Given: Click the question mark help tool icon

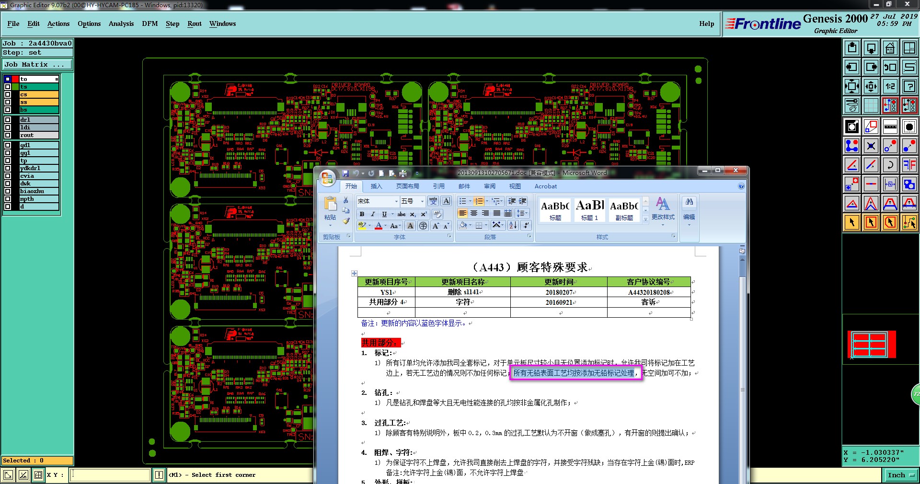Looking at the screenshot, I should pos(909,86).
